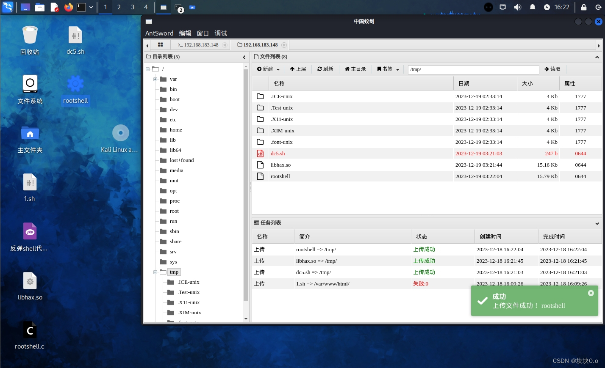Open the file manager panel icon
The height and width of the screenshot is (368, 605).
[x=40, y=7]
